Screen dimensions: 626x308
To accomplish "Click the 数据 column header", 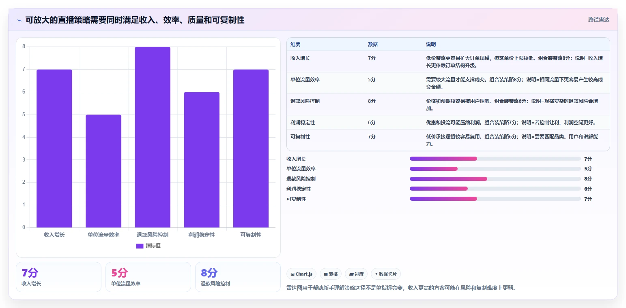I will point(373,44).
